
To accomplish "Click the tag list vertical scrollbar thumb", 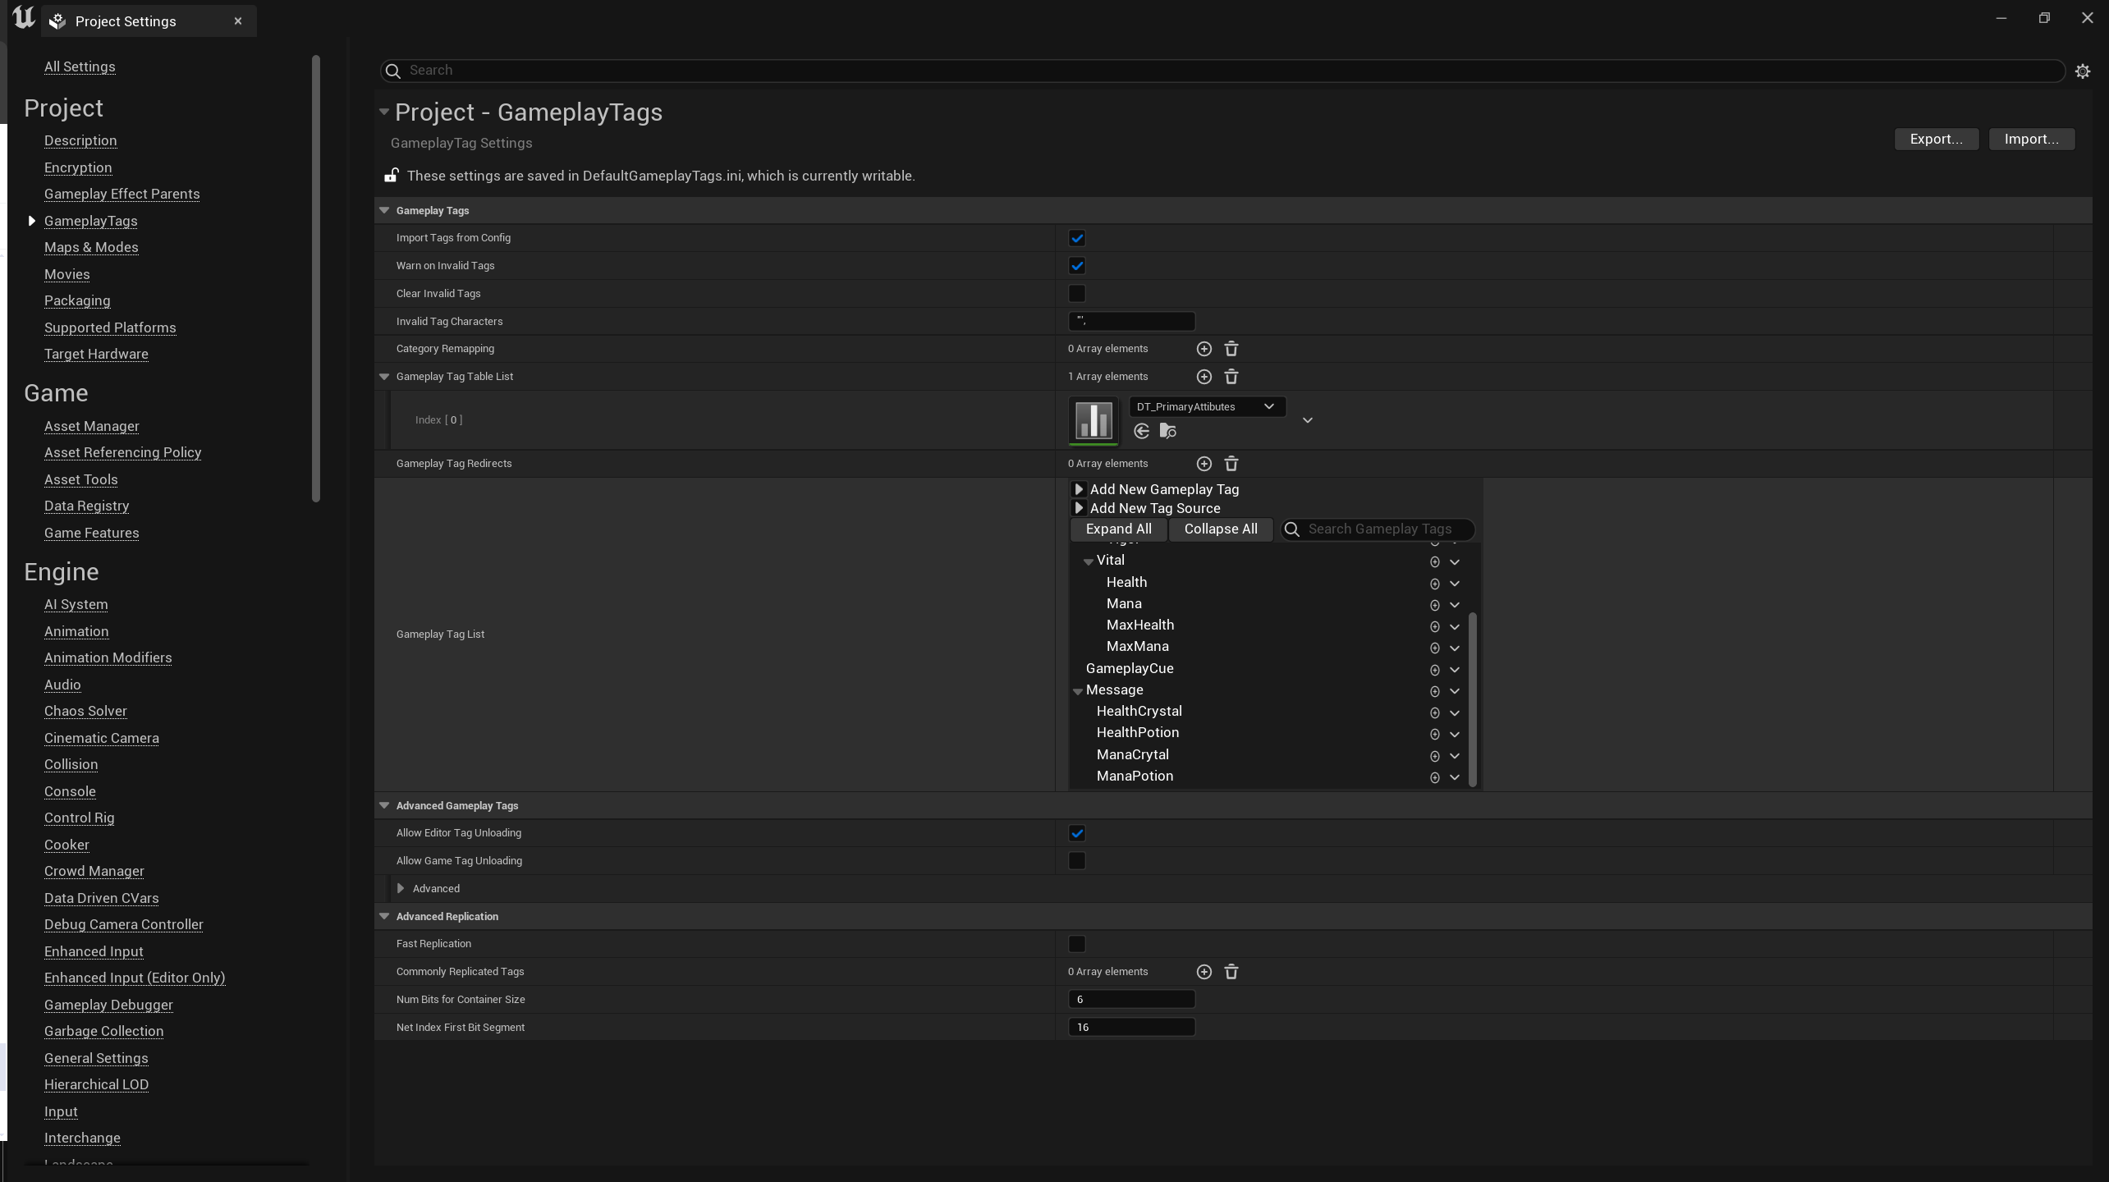I will click(x=1472, y=698).
